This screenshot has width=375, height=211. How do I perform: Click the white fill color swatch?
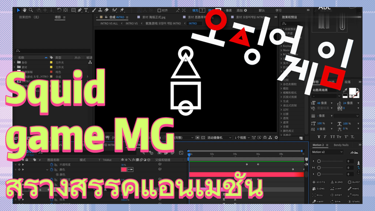(352, 91)
